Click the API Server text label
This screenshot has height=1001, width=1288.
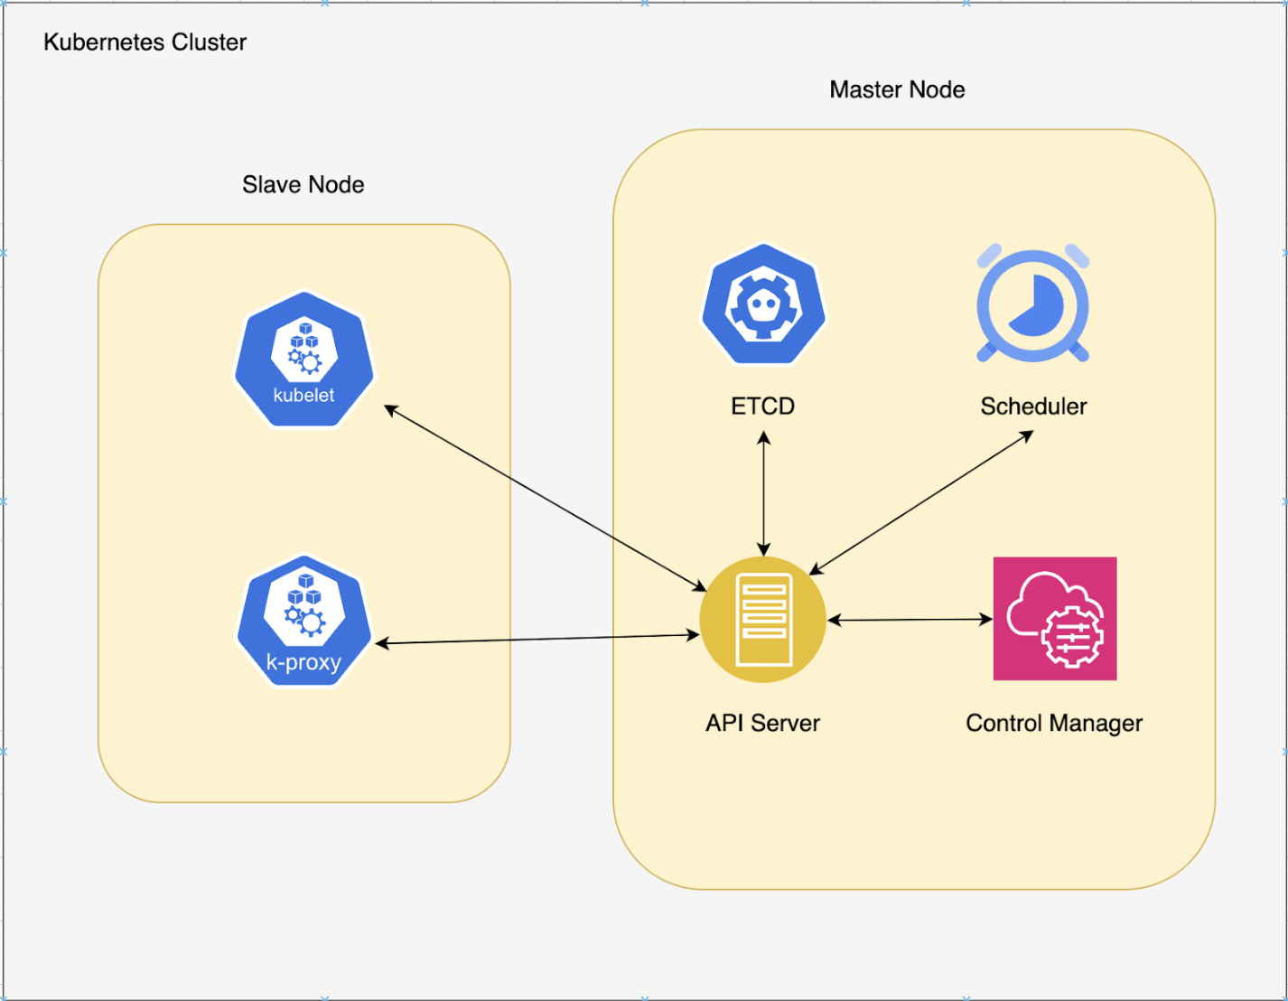[763, 723]
